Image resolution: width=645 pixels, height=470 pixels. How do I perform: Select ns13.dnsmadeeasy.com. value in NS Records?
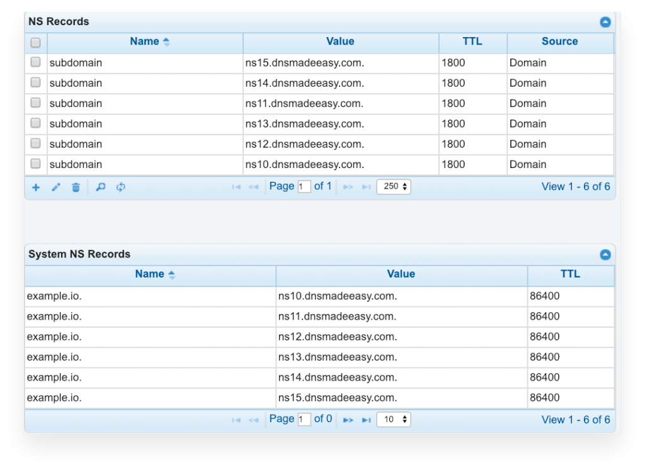(x=305, y=124)
